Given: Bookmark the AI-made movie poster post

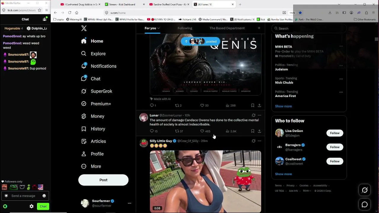Looking at the screenshot, I should pyautogui.click(x=253, y=105).
